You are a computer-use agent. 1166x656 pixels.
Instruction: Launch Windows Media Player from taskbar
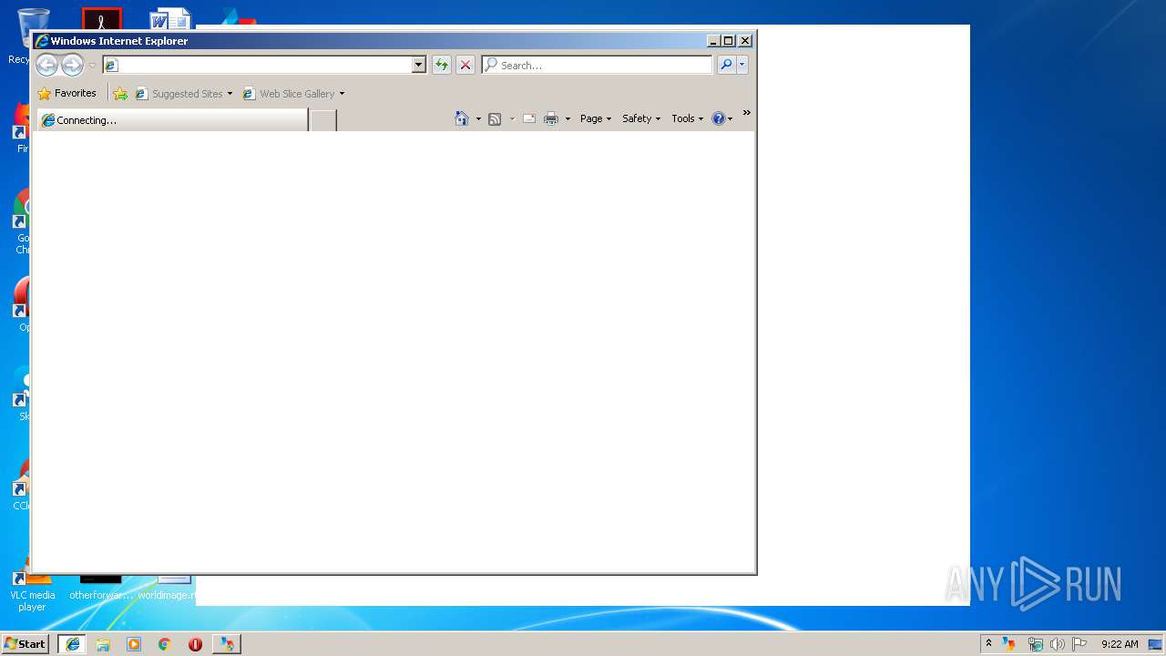(134, 644)
